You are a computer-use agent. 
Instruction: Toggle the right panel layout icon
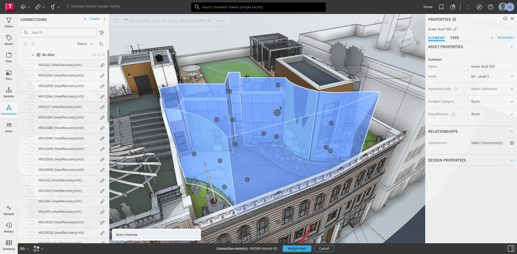[x=511, y=249]
